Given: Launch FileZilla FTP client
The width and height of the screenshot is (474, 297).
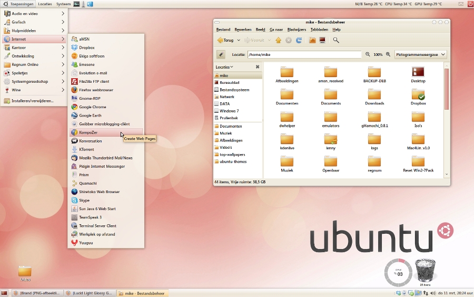Looking at the screenshot, I should click(x=106, y=81).
